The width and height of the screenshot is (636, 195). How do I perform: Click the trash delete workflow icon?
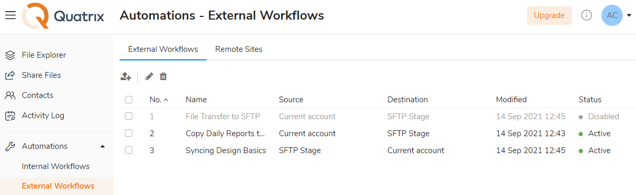pyautogui.click(x=163, y=76)
